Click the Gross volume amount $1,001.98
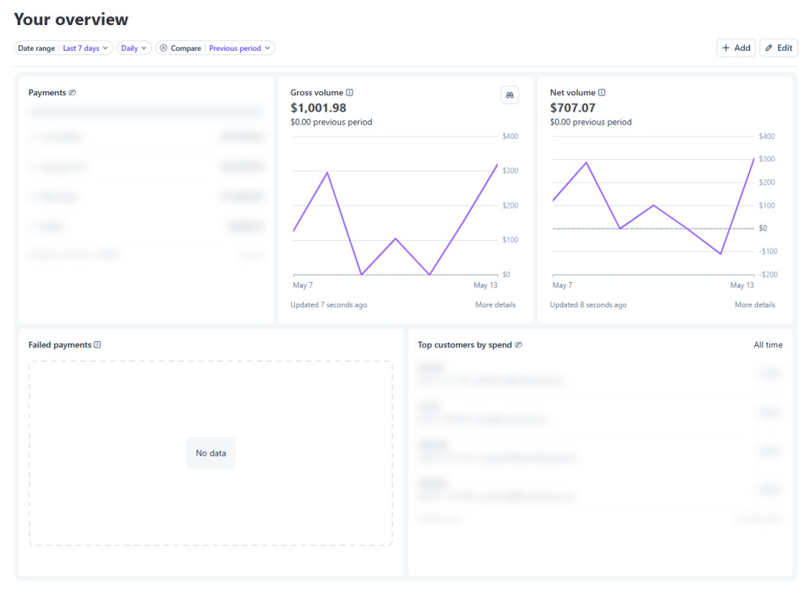808x606 pixels. coord(318,107)
